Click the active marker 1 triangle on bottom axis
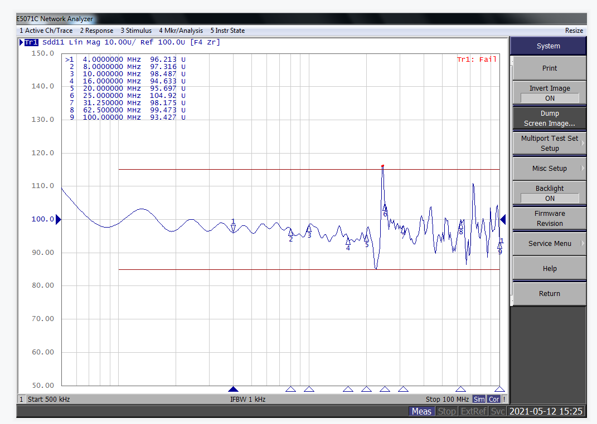 click(x=234, y=389)
